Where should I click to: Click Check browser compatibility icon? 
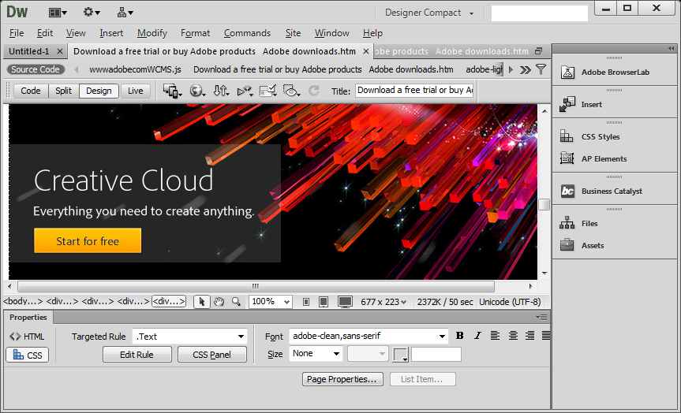(268, 91)
